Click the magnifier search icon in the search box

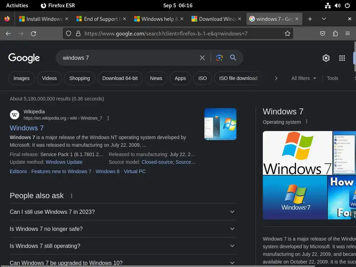tap(233, 58)
